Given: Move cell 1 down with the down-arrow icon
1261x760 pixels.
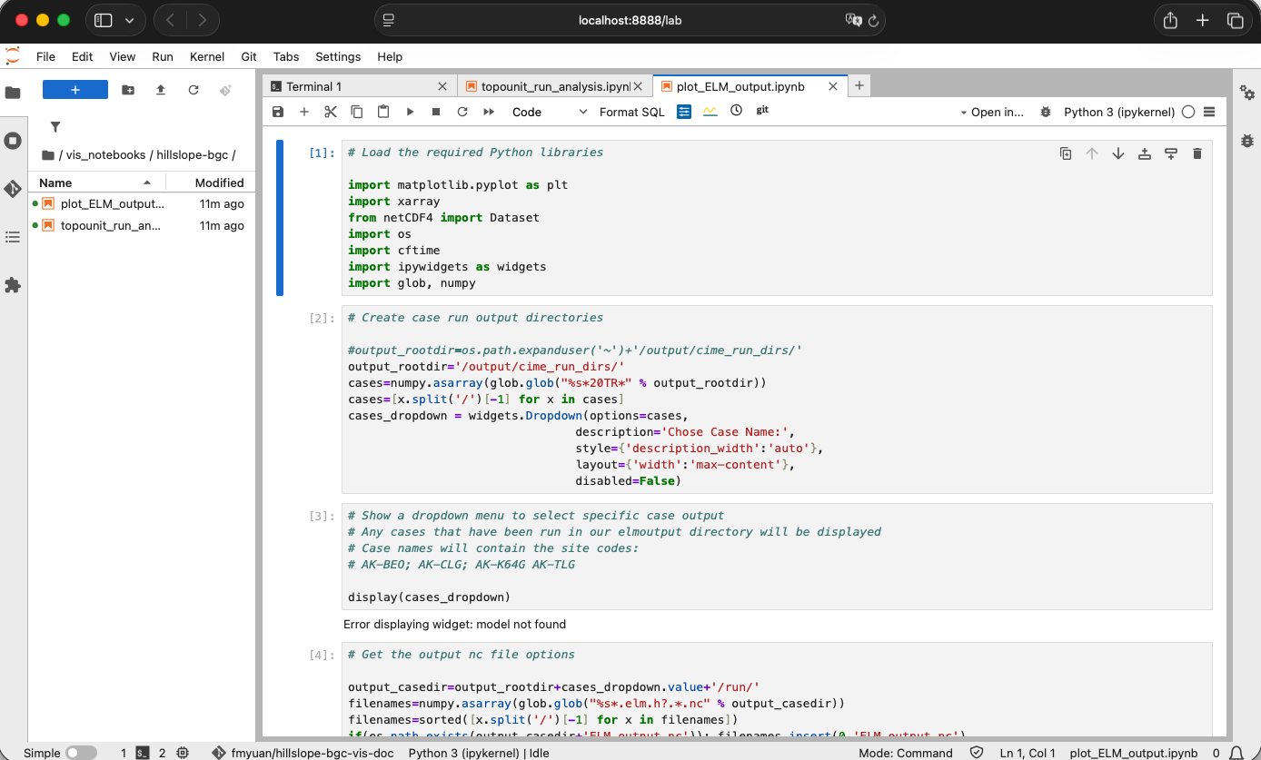Looking at the screenshot, I should (x=1118, y=153).
